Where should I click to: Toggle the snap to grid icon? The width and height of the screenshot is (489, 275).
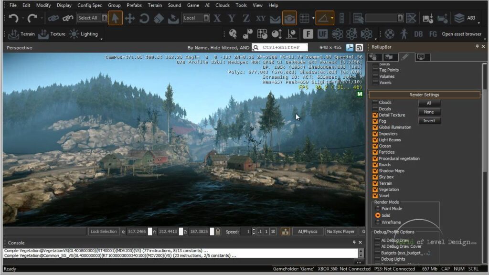pos(304,18)
